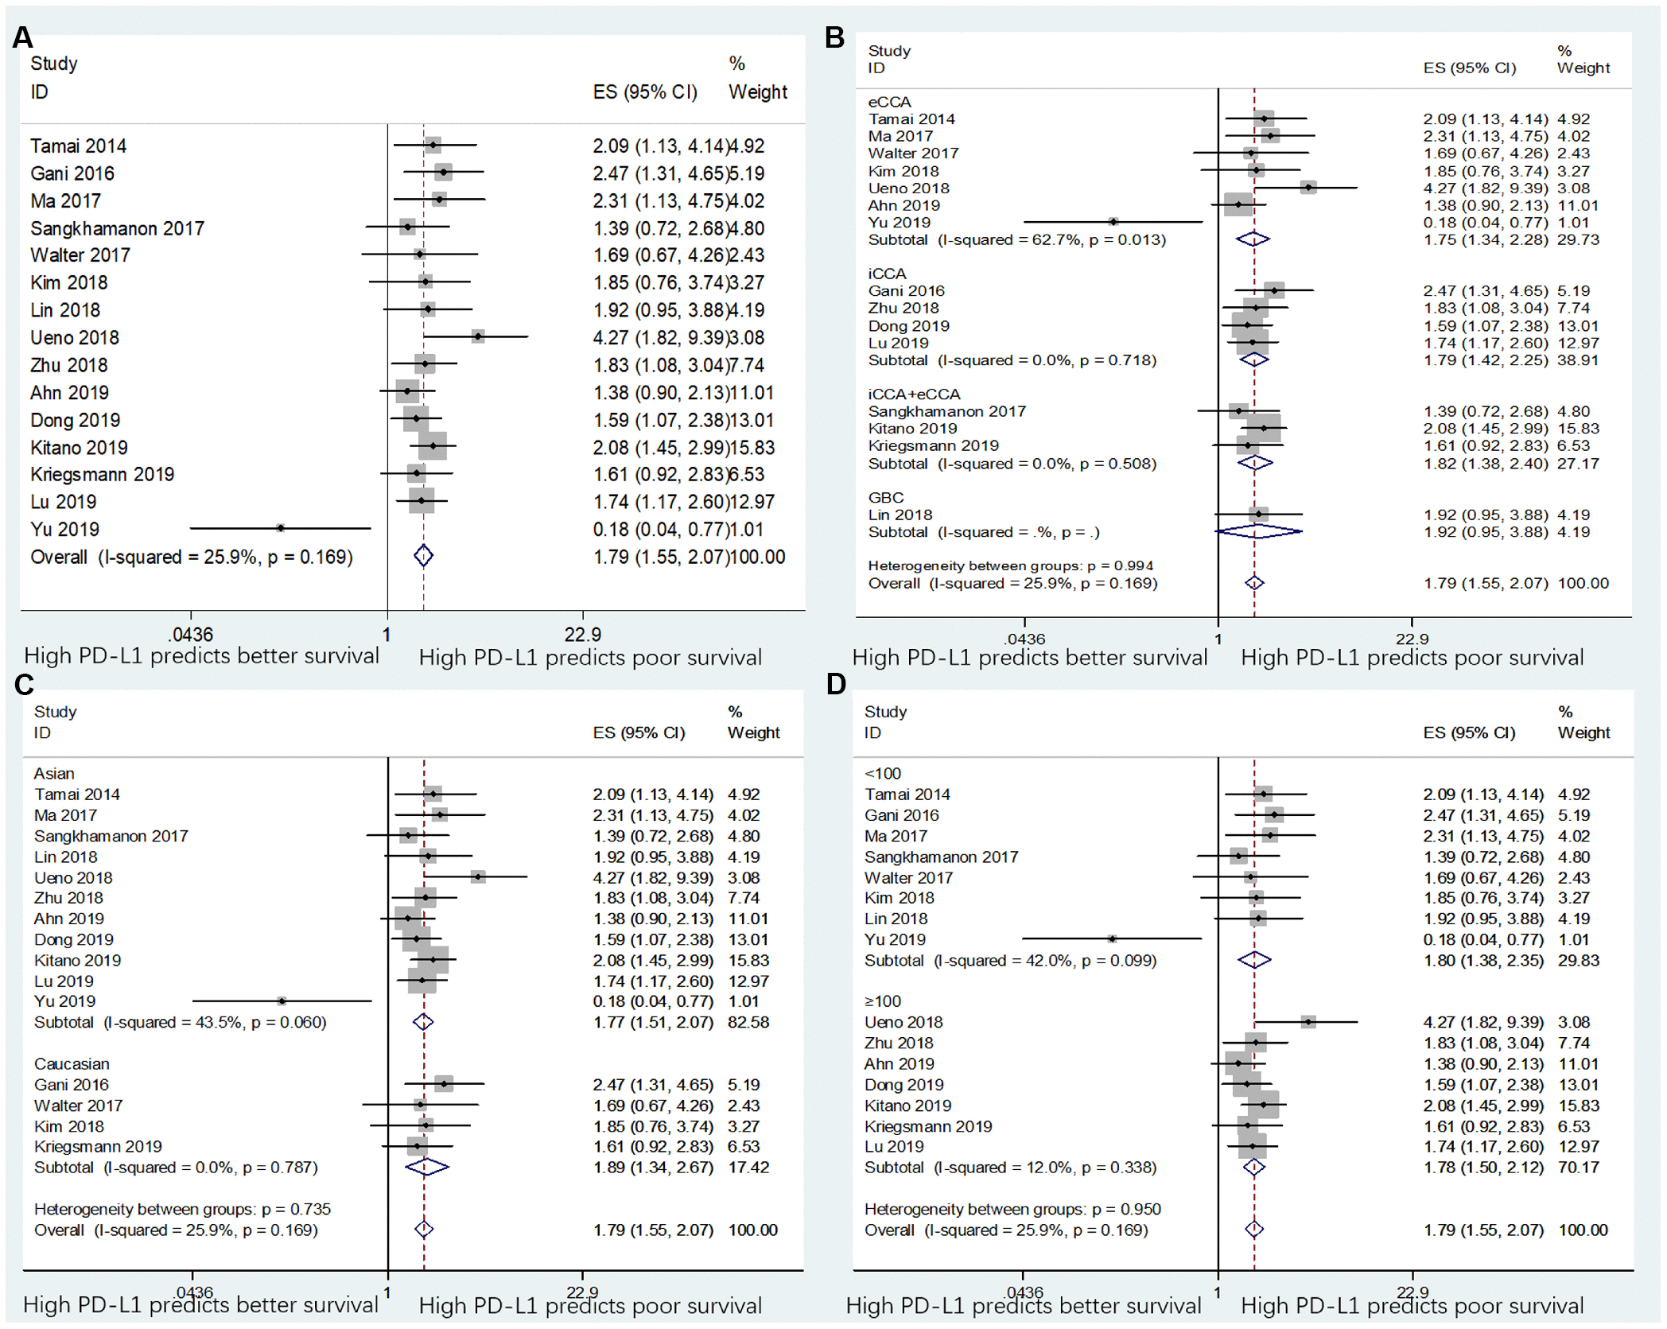Click 'Walter 2017' study name in panel C
Image resolution: width=1667 pixels, height=1329 pixels.
(x=78, y=1106)
